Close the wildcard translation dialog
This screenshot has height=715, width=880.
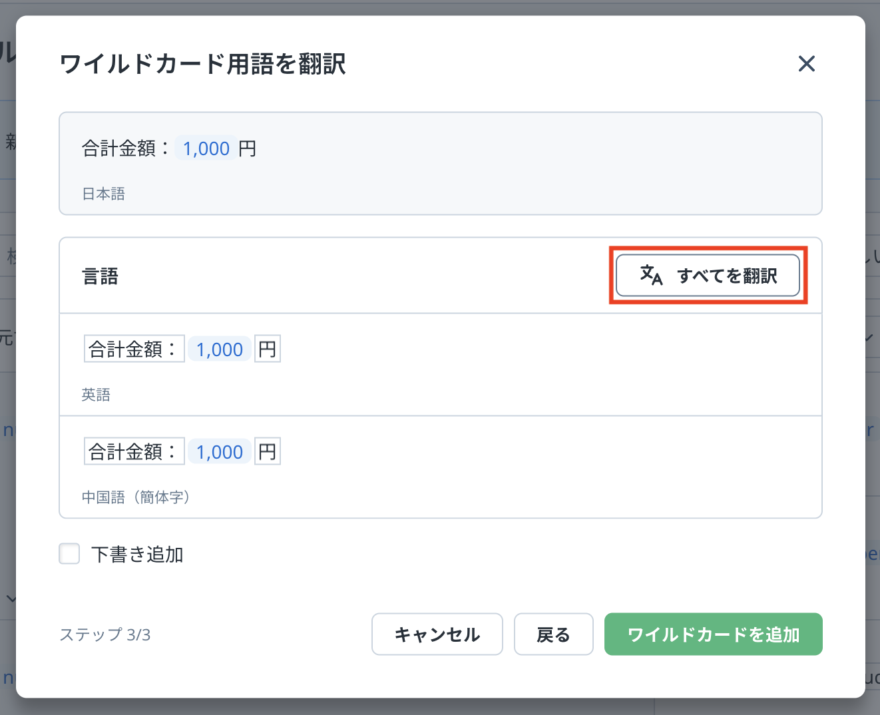806,64
